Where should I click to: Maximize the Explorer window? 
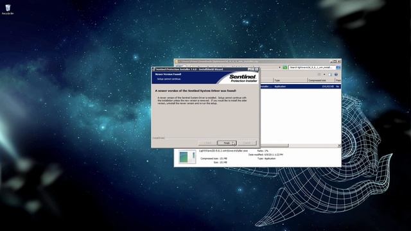click(335, 62)
